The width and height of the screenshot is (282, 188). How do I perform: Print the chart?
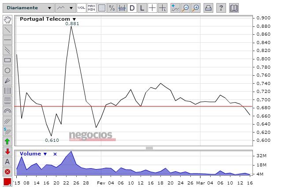(208, 8)
